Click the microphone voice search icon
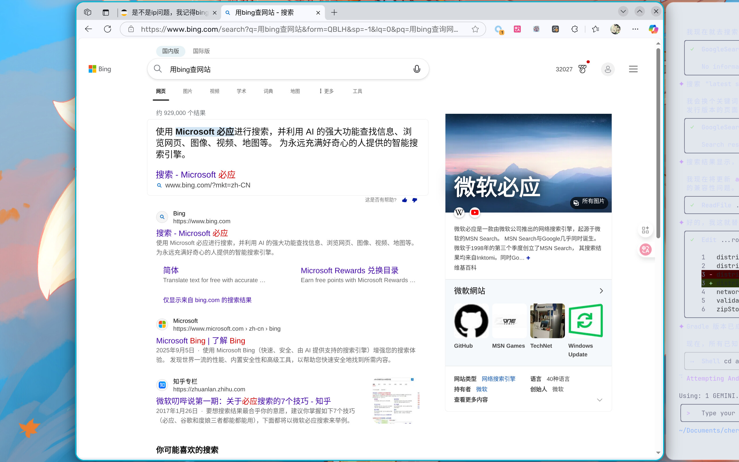 tap(417, 69)
